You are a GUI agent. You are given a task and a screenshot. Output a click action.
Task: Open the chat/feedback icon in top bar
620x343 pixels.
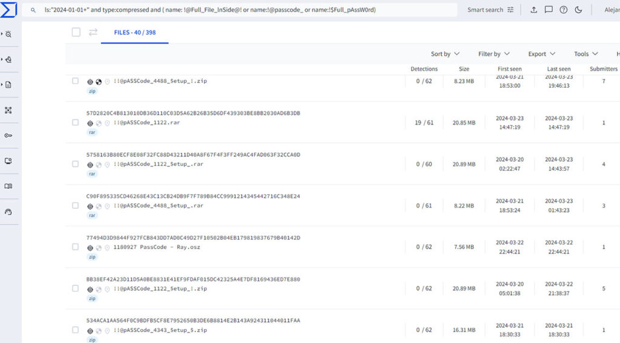click(549, 10)
